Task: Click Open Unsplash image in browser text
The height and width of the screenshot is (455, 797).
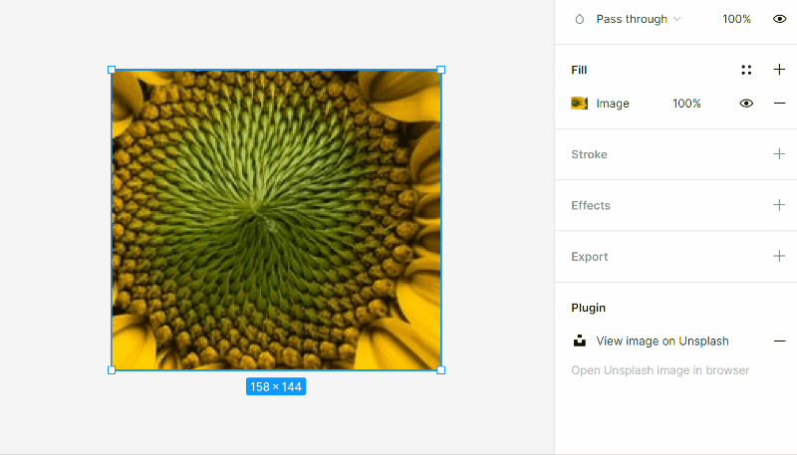Action: click(x=661, y=370)
